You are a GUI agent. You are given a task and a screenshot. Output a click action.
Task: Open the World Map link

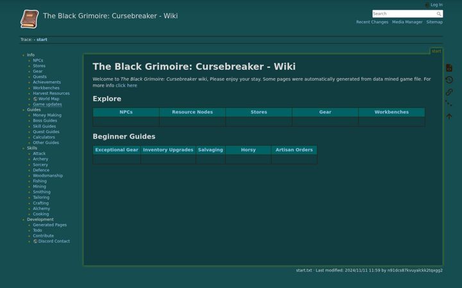[49, 99]
